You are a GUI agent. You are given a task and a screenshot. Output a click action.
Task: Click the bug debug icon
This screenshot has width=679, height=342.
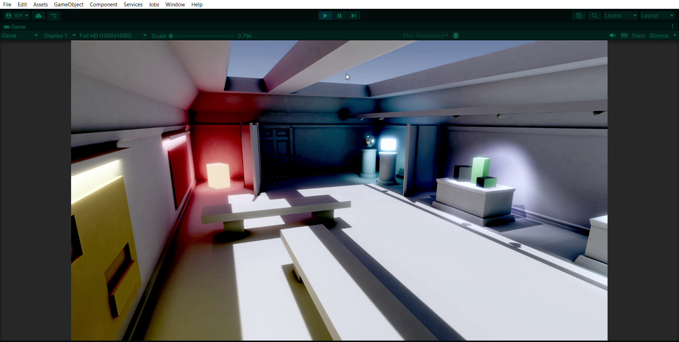[x=456, y=36]
